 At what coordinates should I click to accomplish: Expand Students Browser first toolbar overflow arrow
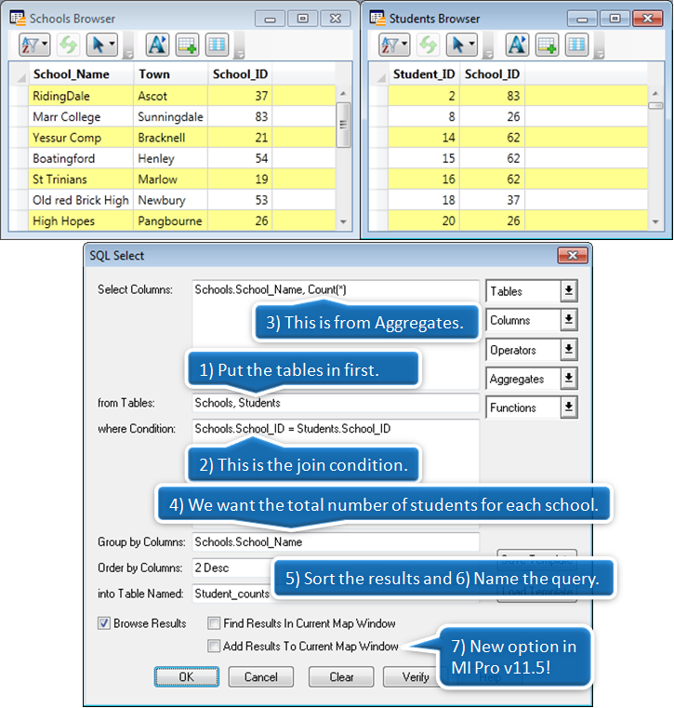pos(488,55)
